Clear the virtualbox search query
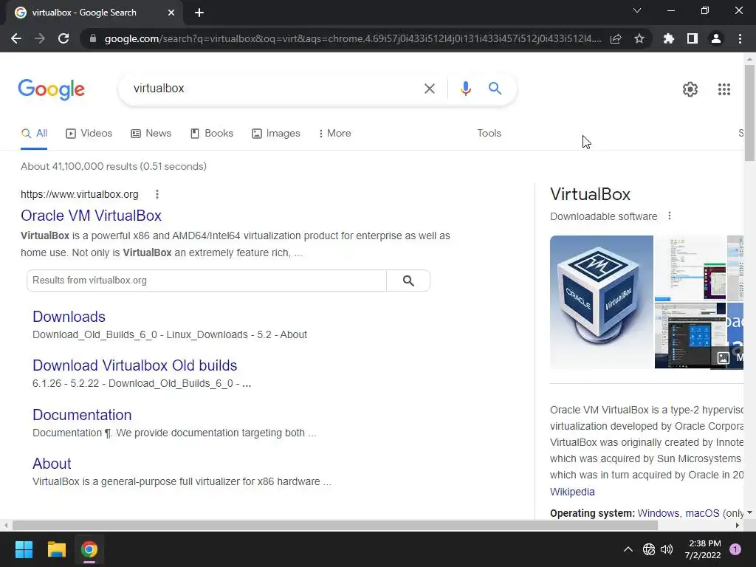Viewport: 756px width, 567px height. (x=429, y=89)
